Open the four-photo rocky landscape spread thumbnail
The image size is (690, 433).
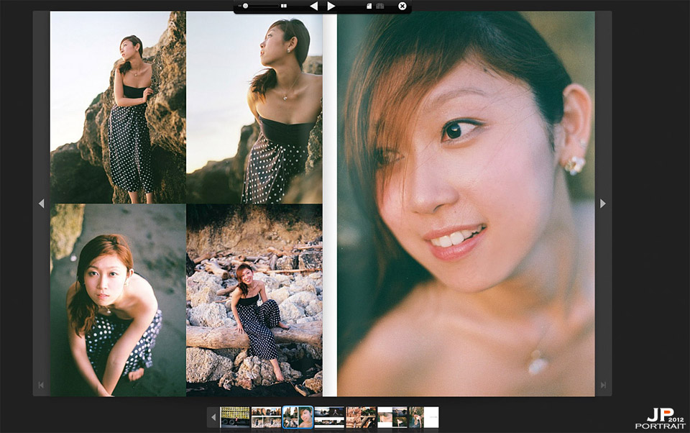266,417
